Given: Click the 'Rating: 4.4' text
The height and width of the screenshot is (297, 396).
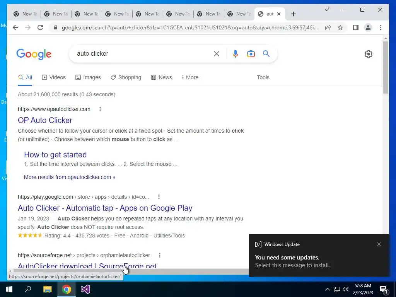Looking at the screenshot, I should pos(57,236).
